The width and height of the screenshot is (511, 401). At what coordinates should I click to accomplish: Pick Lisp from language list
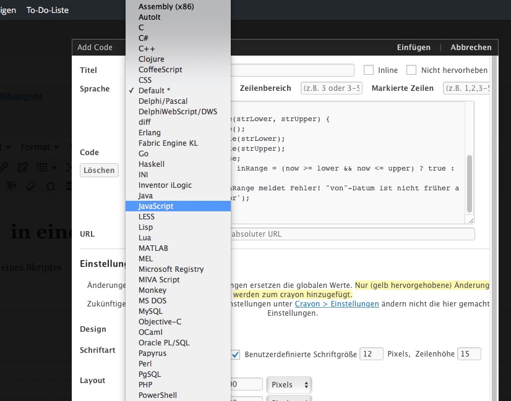[178, 227]
